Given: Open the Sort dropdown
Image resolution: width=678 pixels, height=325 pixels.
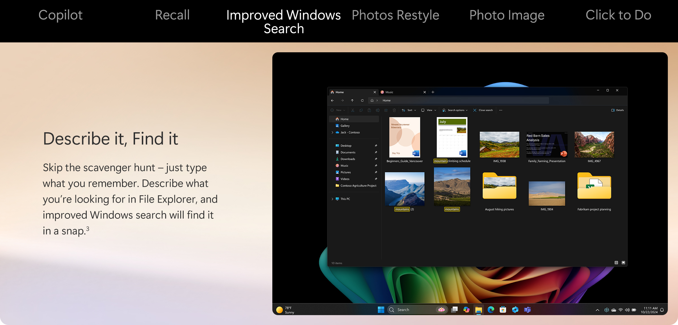Looking at the screenshot, I should (409, 110).
